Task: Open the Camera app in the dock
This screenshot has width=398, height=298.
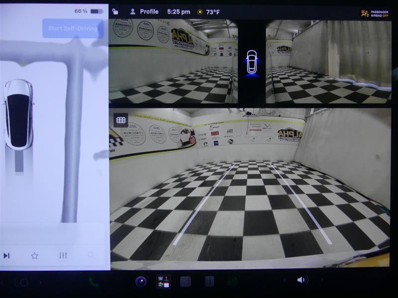Action: [141, 282]
